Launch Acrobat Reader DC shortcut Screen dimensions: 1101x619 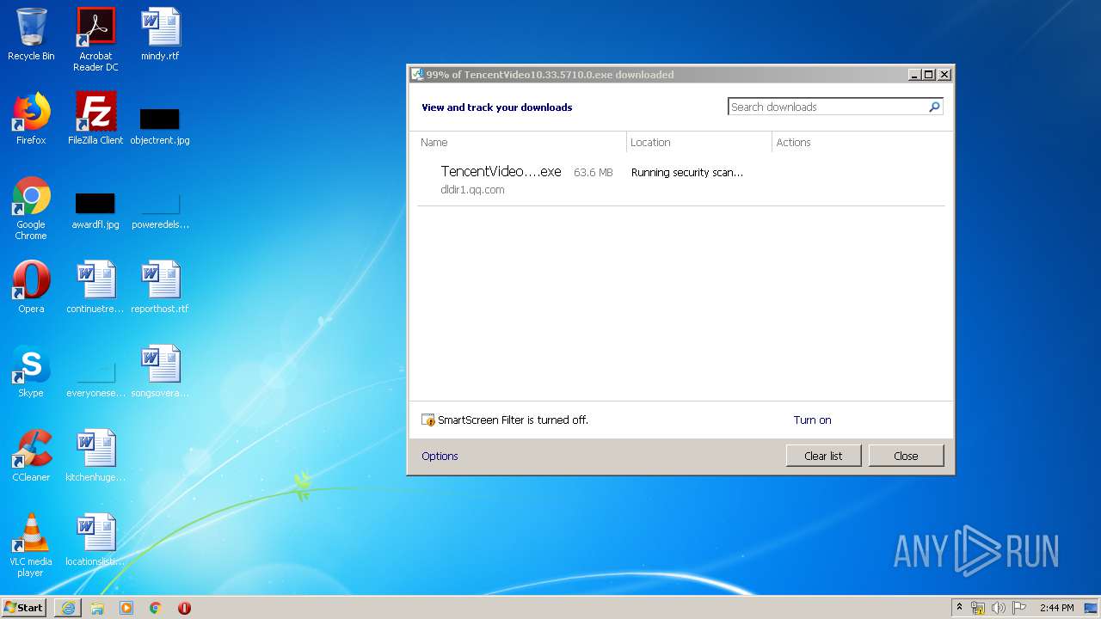(95, 39)
